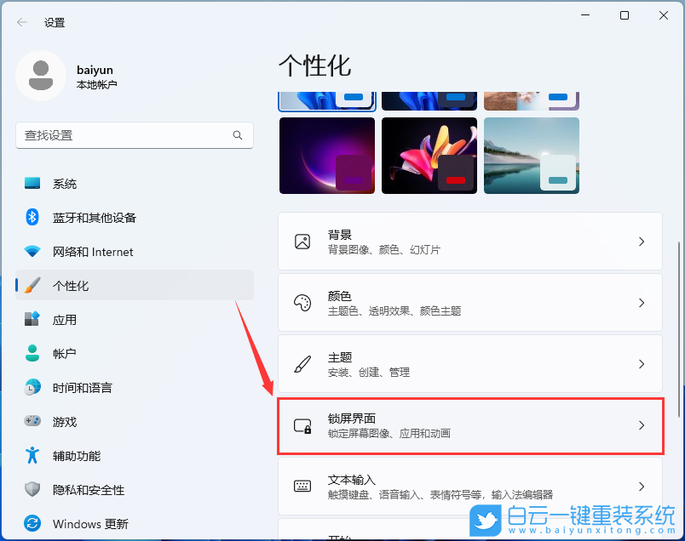Expand the 背景 settings row chevron
This screenshot has height=541, width=685.
pos(642,242)
